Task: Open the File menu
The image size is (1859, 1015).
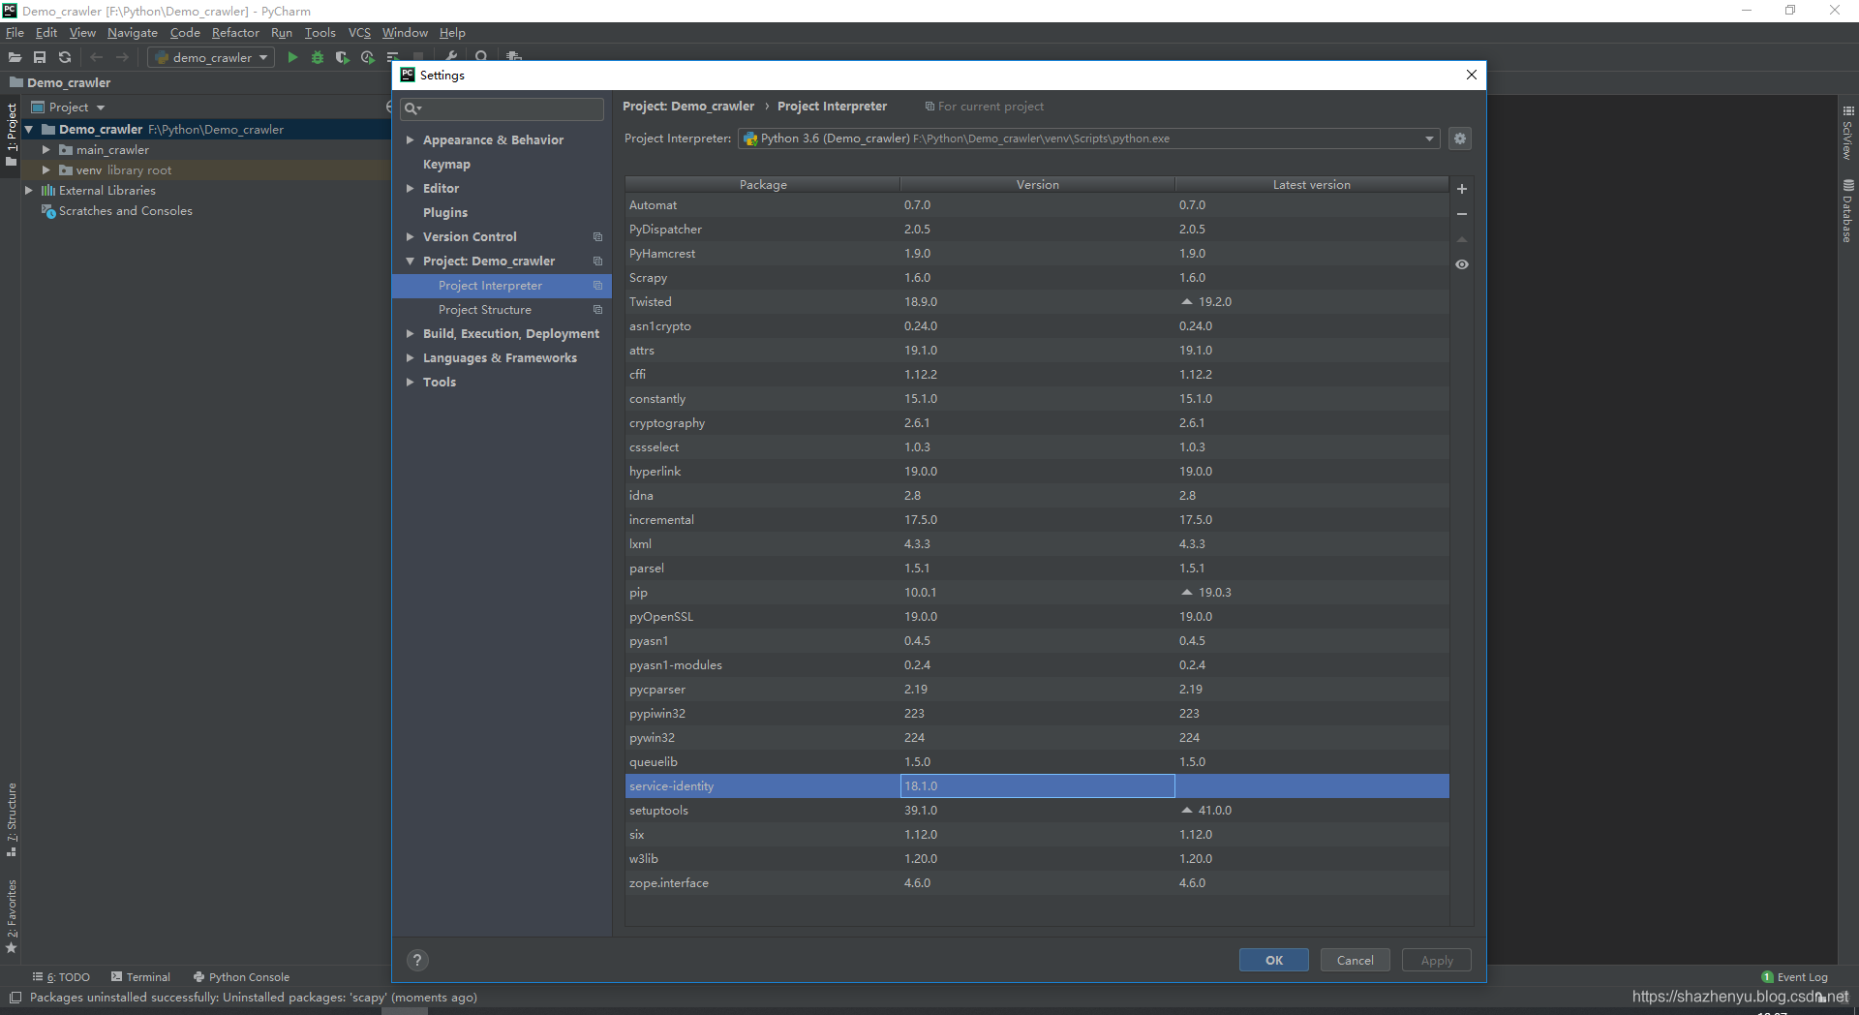Action: click(15, 33)
